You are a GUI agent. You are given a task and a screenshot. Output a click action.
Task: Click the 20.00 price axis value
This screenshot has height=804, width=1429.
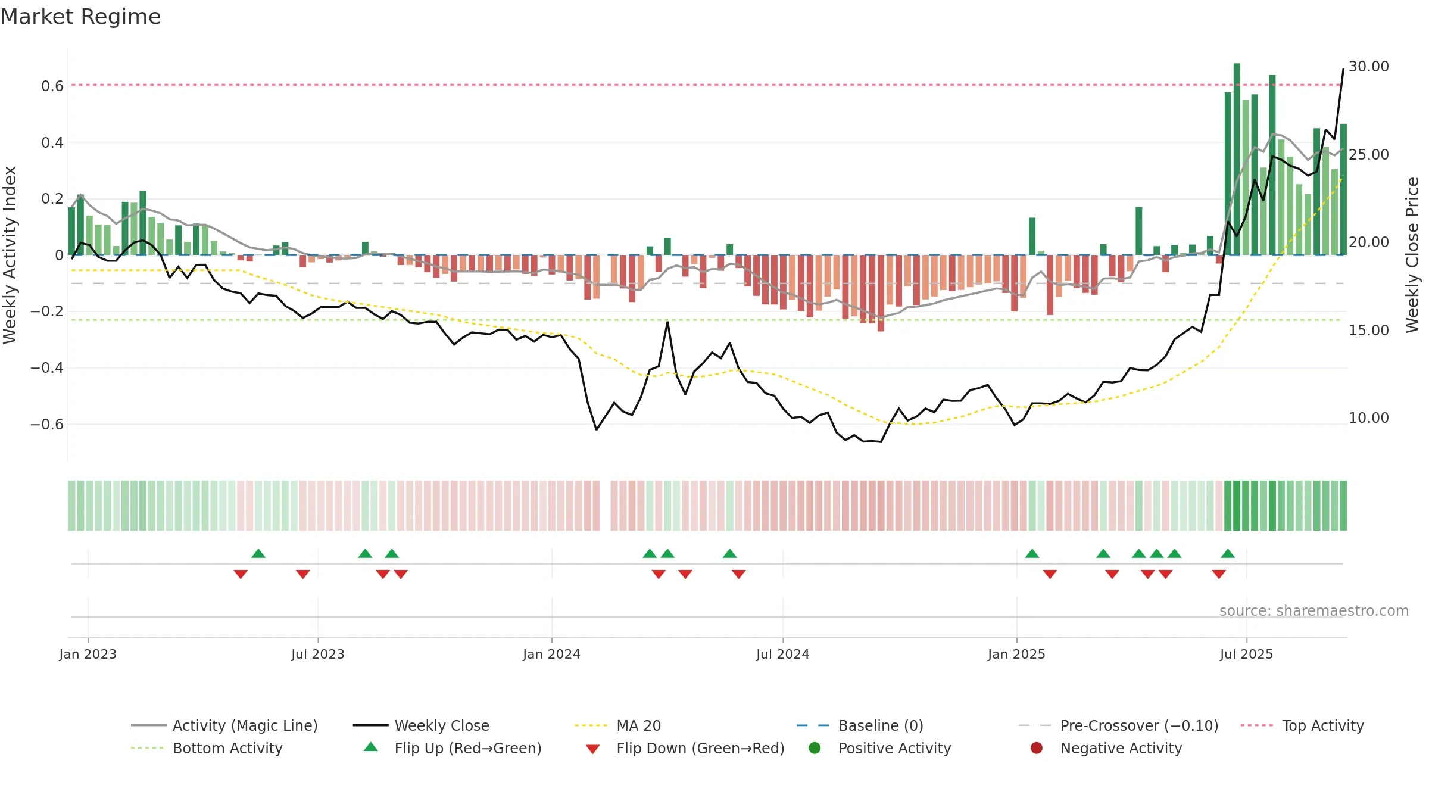pos(1369,242)
